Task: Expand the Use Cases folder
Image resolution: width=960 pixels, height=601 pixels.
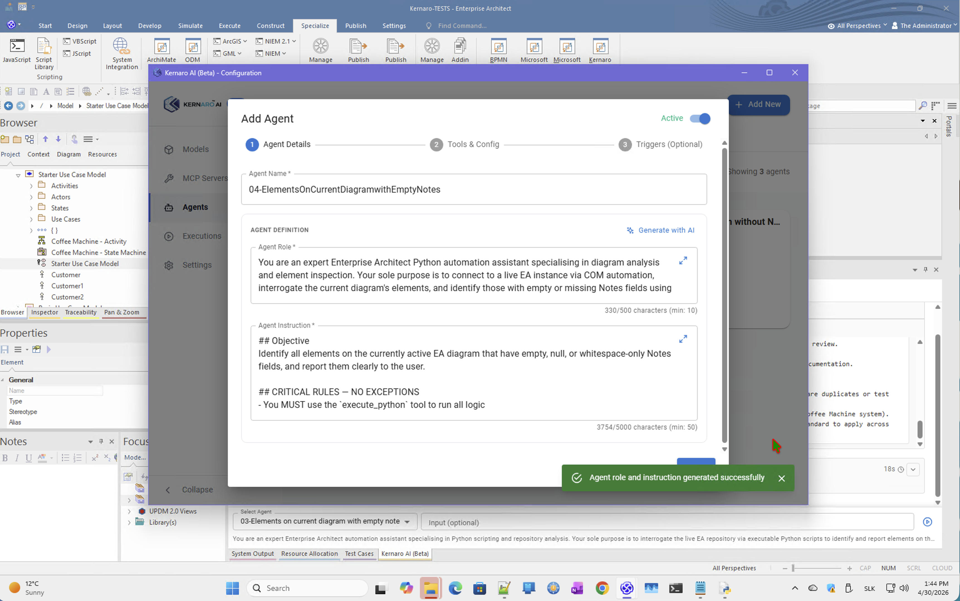Action: (31, 220)
